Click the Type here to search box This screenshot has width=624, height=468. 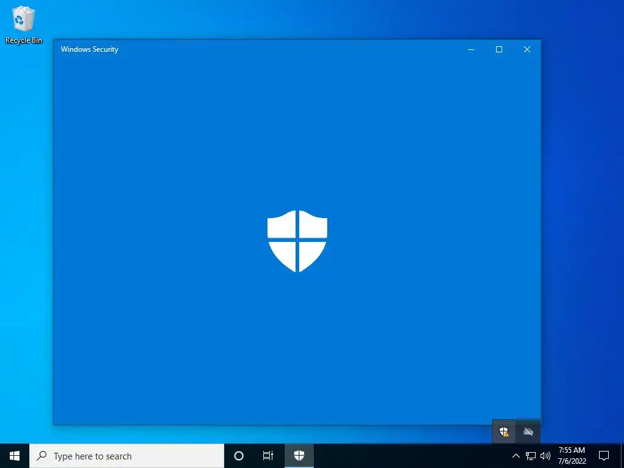point(127,456)
